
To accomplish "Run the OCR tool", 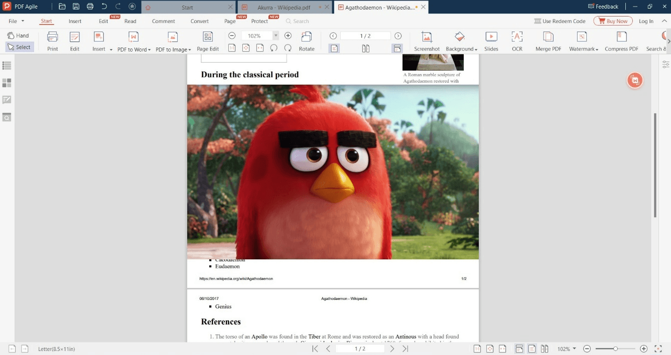I will [517, 41].
